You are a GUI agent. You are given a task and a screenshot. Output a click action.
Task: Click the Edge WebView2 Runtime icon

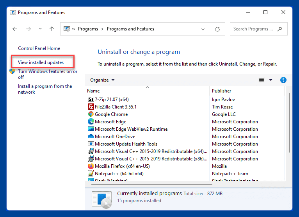(x=91, y=129)
